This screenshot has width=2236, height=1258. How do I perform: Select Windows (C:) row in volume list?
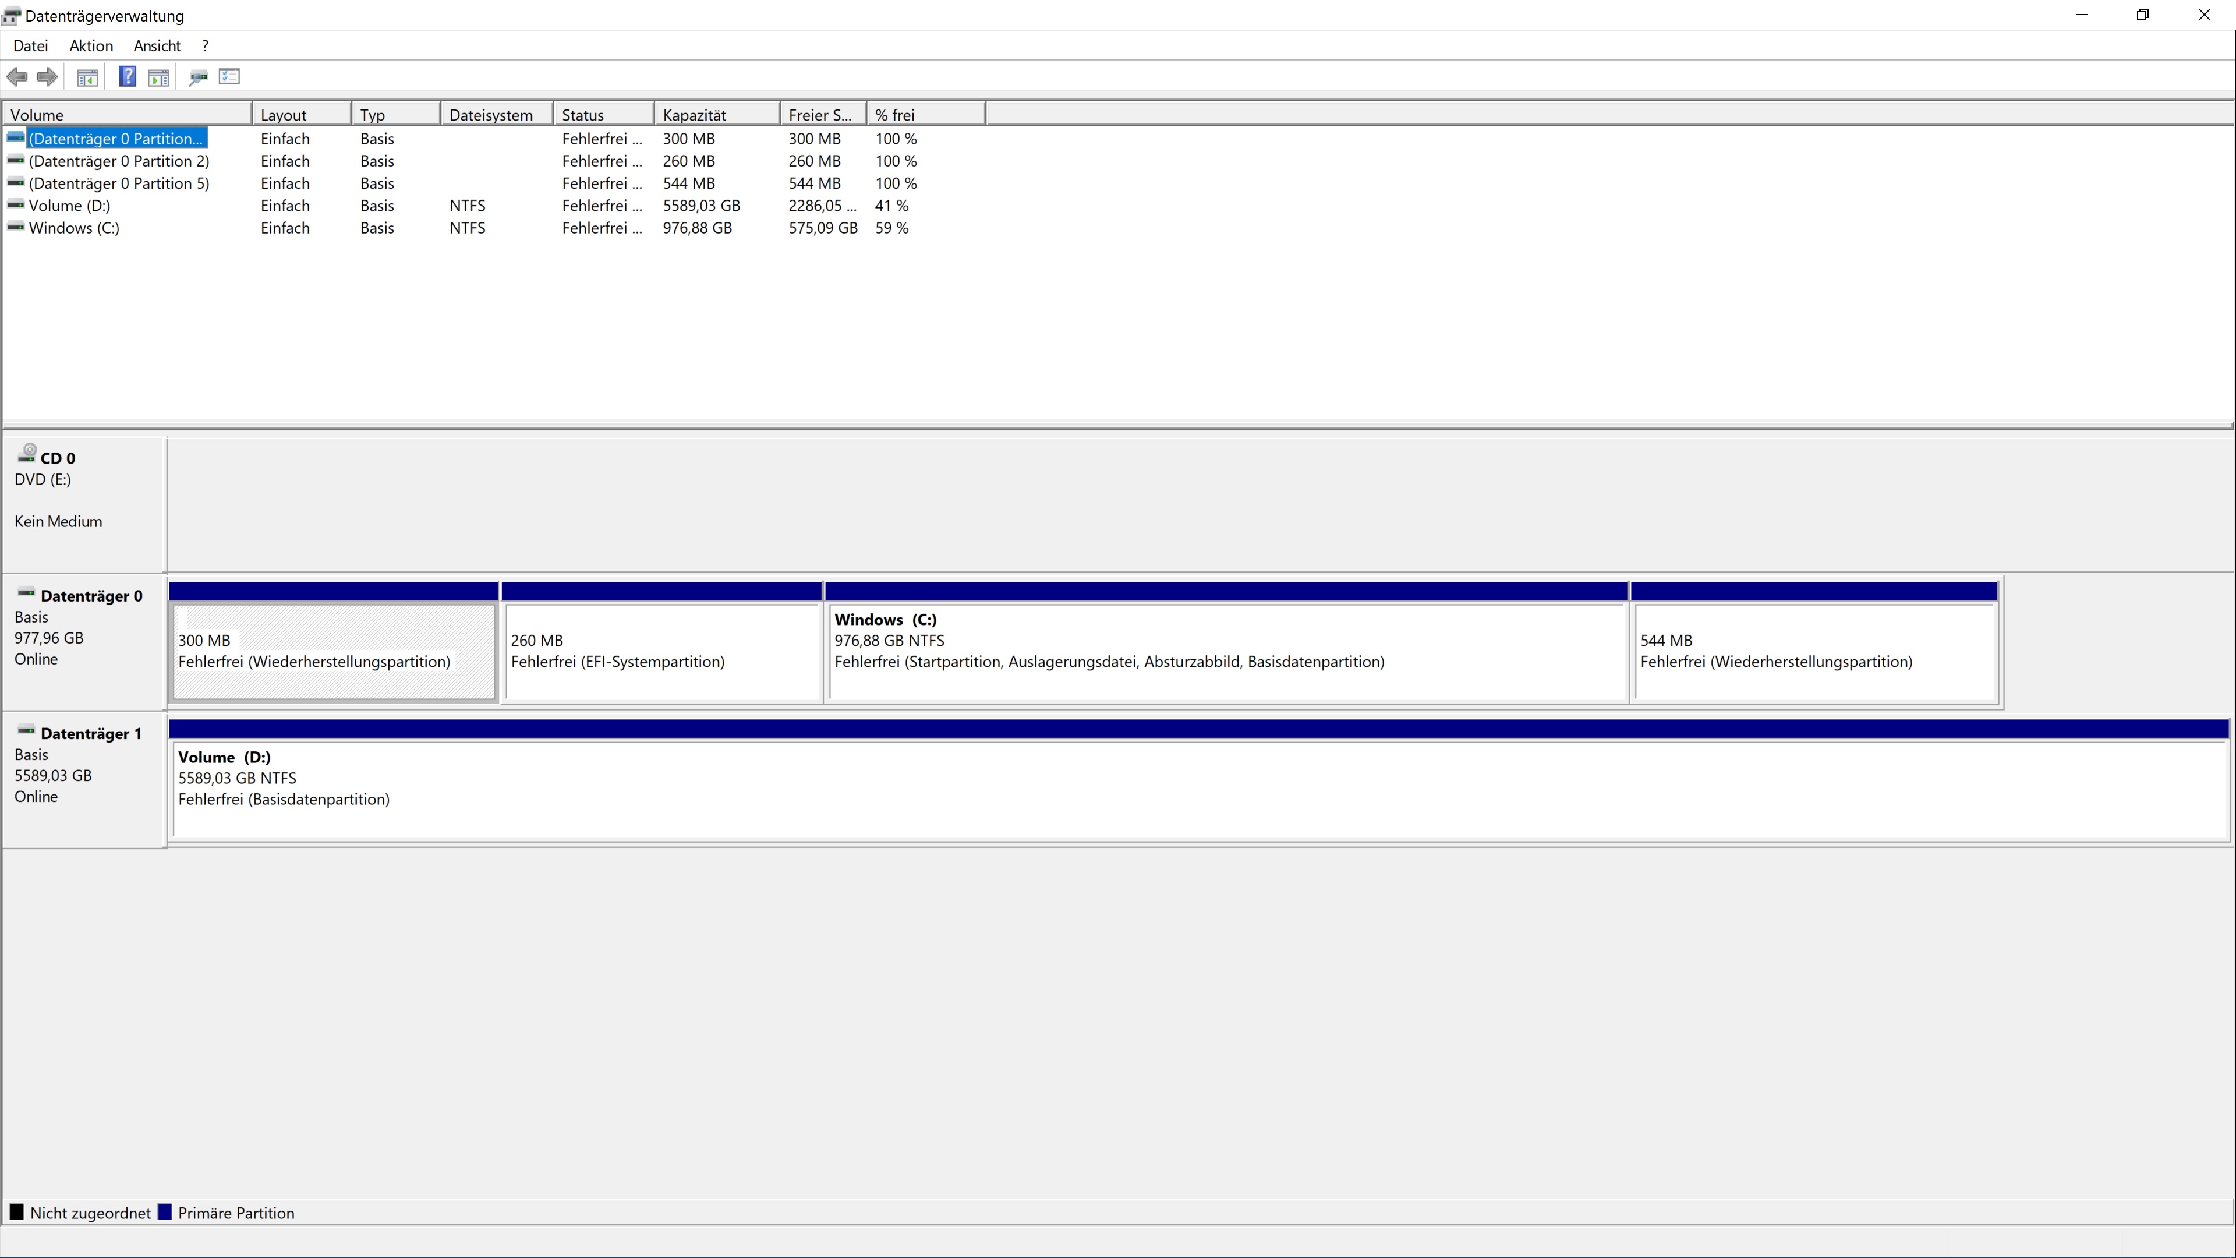pyautogui.click(x=74, y=228)
